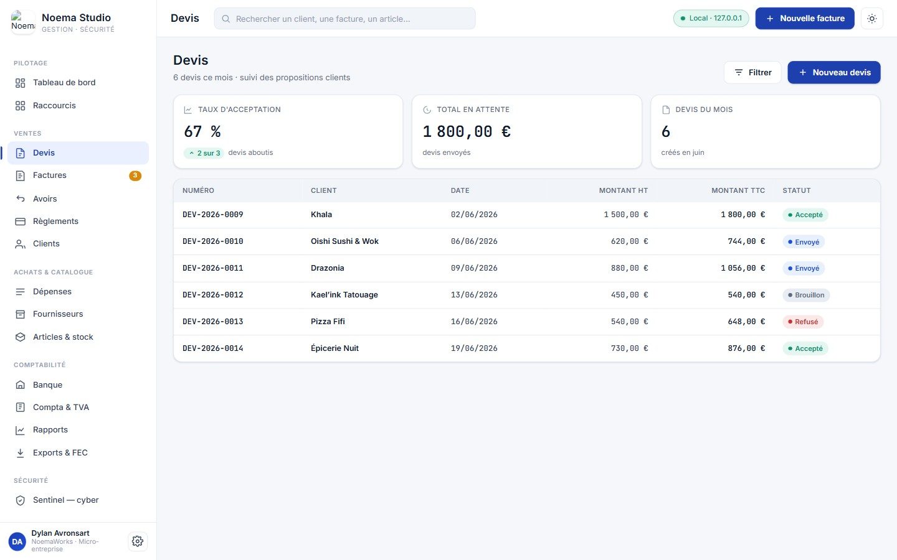Image resolution: width=897 pixels, height=560 pixels.
Task: Click the Dépenses lines icon
Action: tap(20, 292)
